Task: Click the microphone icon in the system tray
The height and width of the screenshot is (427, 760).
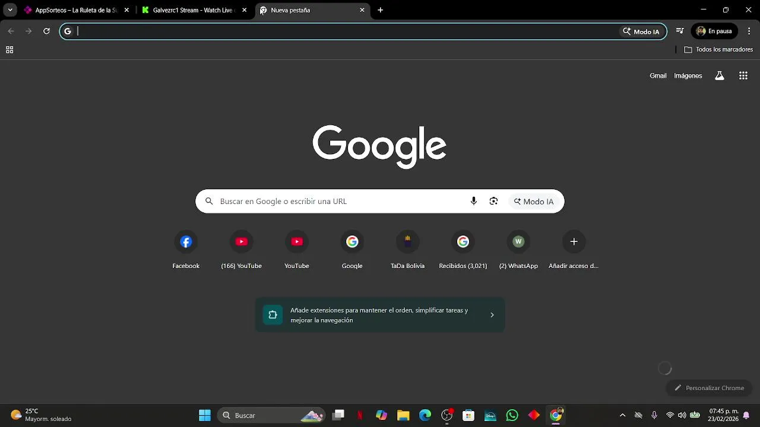Action: pos(654,416)
